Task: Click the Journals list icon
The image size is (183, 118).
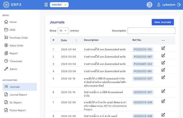Action: [x=6, y=86]
